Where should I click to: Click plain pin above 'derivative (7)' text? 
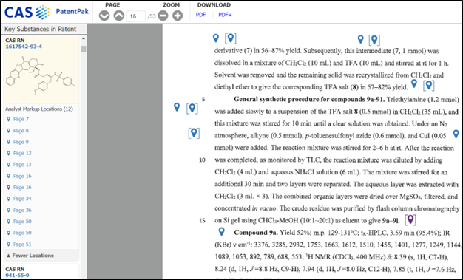(216, 38)
